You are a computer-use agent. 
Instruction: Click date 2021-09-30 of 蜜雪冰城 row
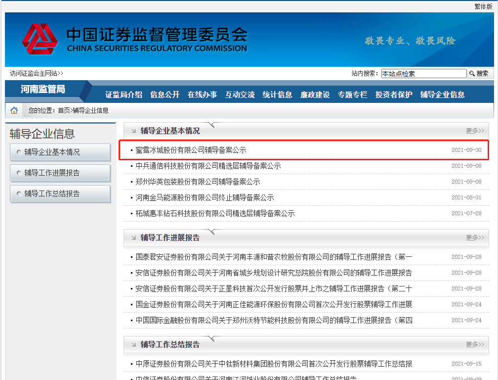pyautogui.click(x=466, y=150)
